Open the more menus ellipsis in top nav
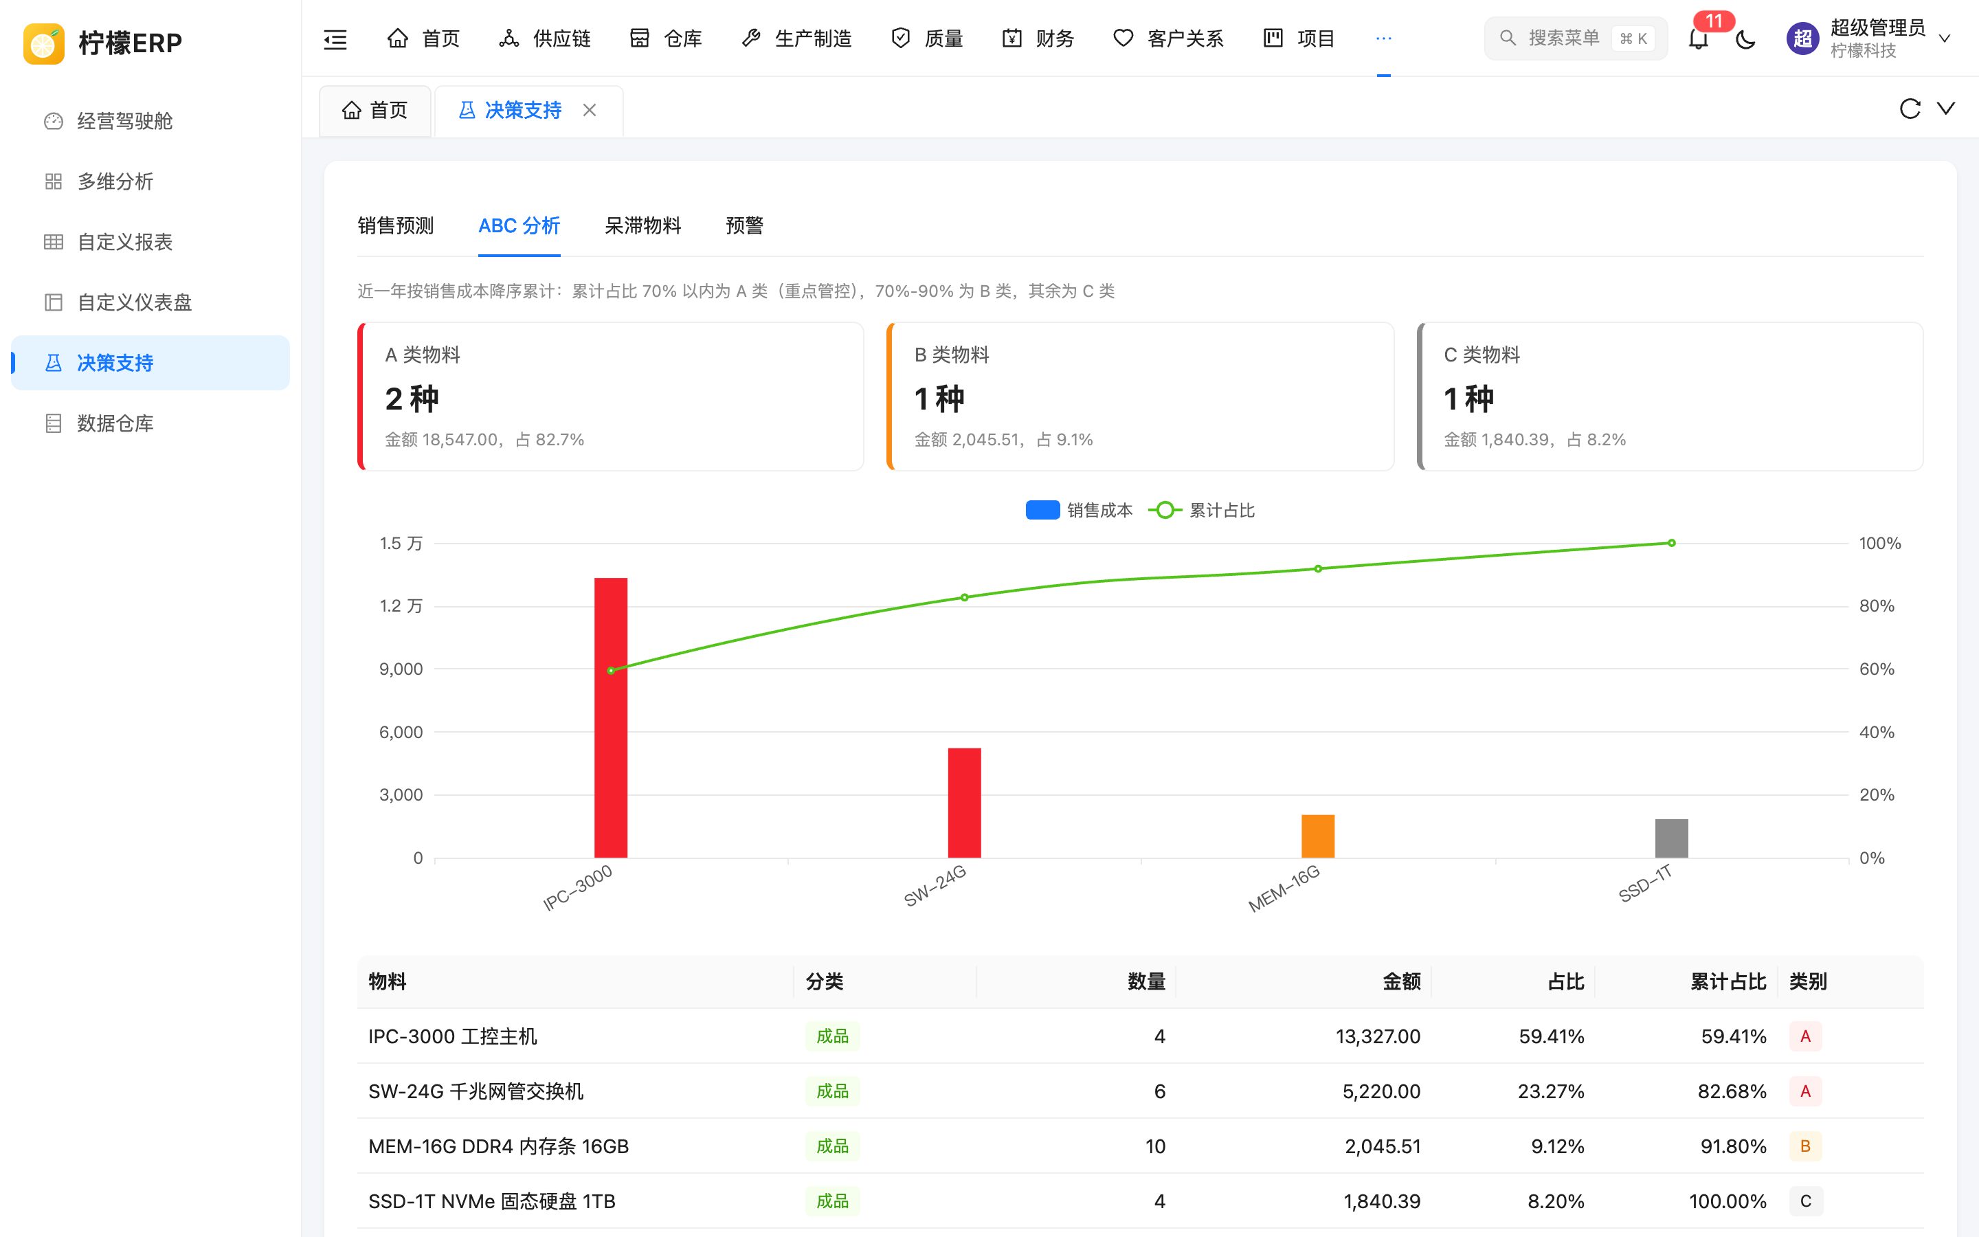Image resolution: width=1979 pixels, height=1237 pixels. click(1383, 38)
